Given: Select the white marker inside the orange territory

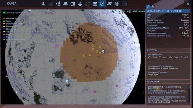Looking at the screenshot, I should click(x=103, y=51).
